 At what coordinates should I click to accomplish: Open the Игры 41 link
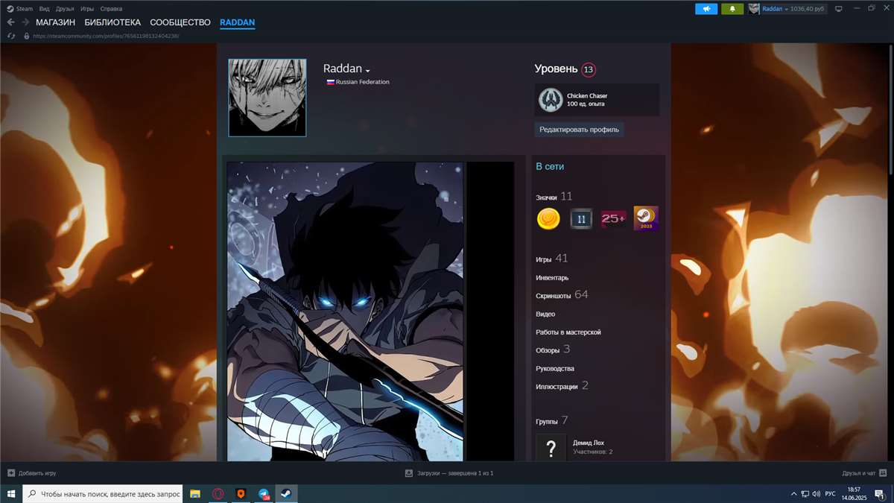551,259
